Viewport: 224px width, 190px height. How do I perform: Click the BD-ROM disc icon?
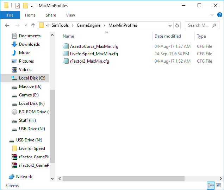(x=14, y=112)
